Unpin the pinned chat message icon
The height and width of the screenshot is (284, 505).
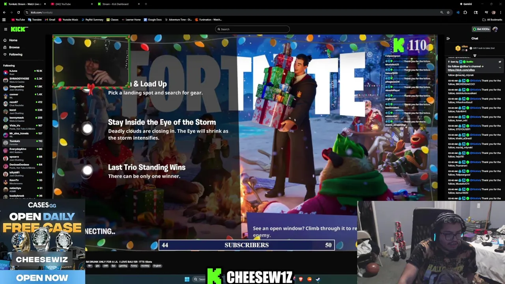(500, 62)
